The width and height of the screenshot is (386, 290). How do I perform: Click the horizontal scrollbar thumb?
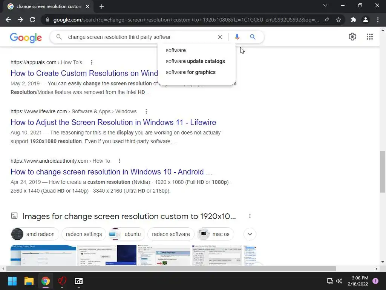[x=171, y=268]
